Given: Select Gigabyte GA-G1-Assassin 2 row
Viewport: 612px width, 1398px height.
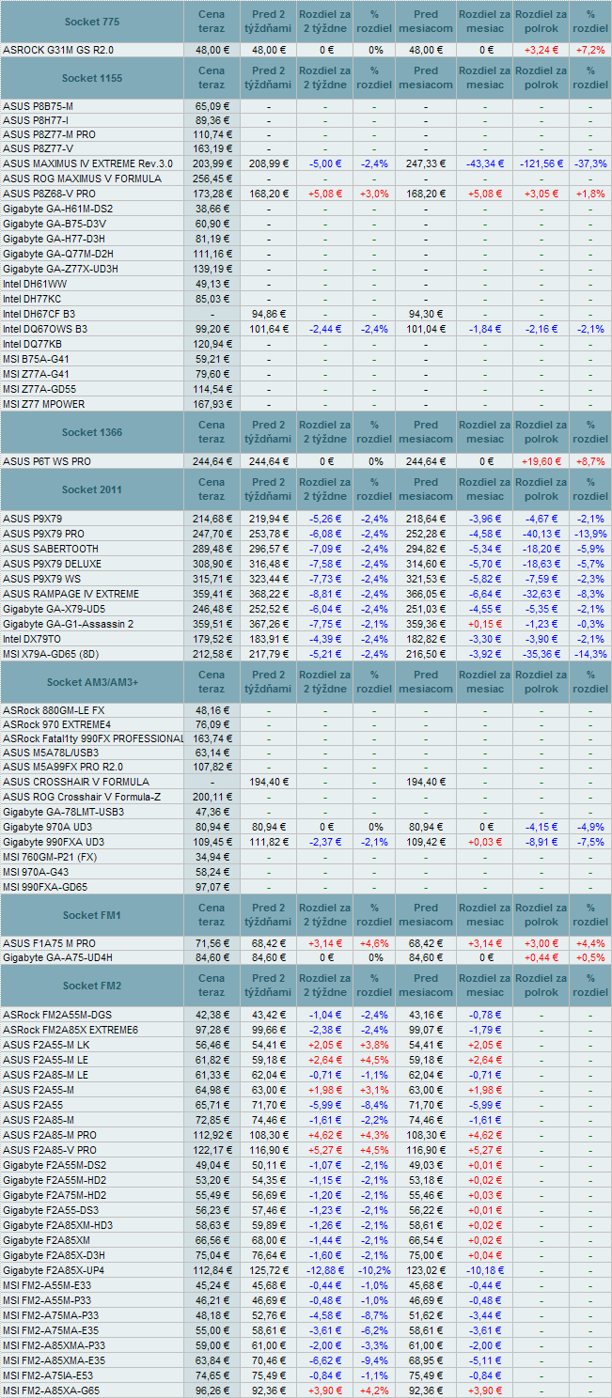Looking at the screenshot, I should [306, 623].
